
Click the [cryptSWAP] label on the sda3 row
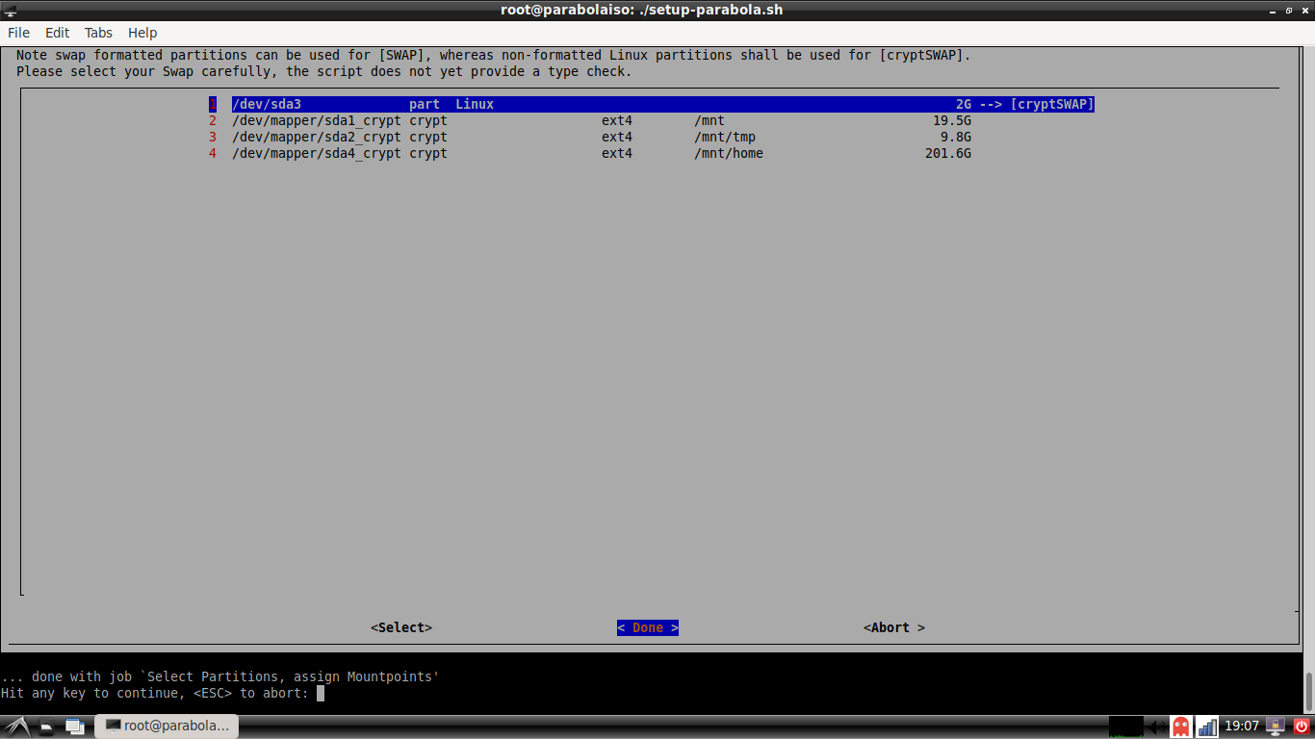1052,104
